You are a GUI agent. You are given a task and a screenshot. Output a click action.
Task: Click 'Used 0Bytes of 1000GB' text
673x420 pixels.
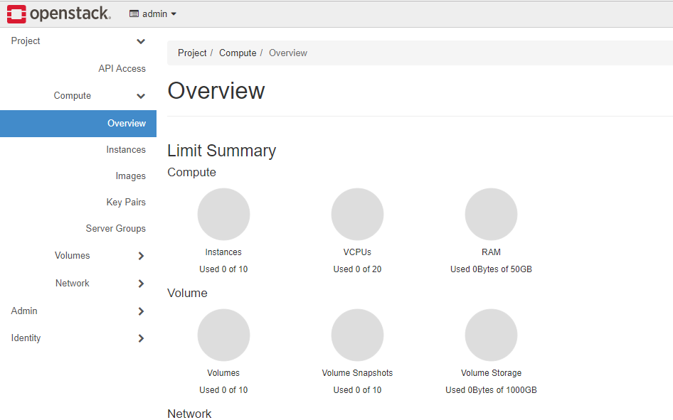click(x=491, y=390)
